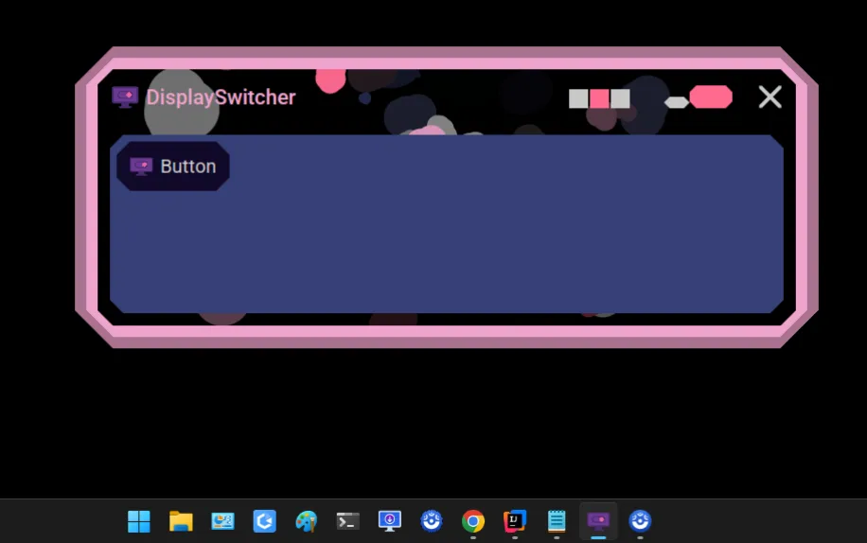
Task: Select the pink middle square in the title bar
Action: [x=599, y=99]
